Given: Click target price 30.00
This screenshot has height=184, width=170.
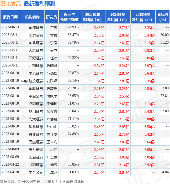Looking at the screenshot, I should 164,35.
